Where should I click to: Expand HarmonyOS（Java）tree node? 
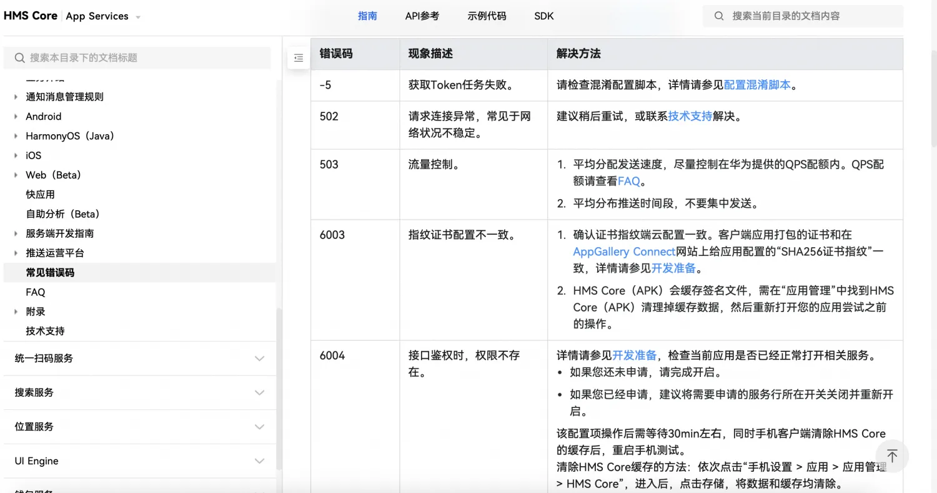point(16,136)
